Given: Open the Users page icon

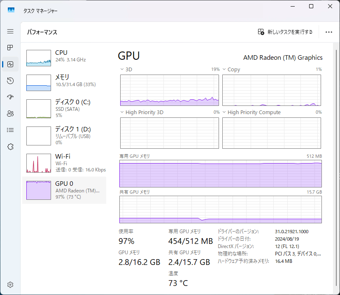Looking at the screenshot, I should coord(10,114).
